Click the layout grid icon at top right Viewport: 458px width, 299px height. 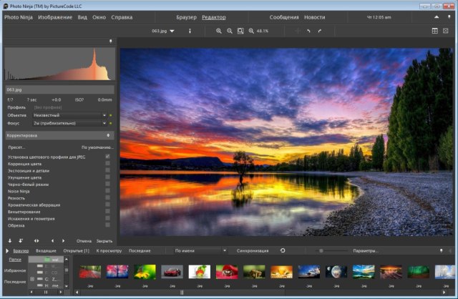(434, 31)
